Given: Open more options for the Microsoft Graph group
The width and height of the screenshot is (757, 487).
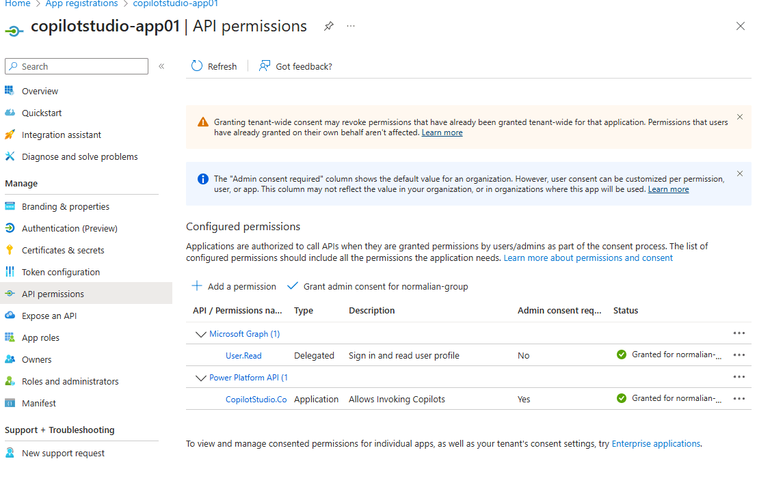Looking at the screenshot, I should (739, 333).
